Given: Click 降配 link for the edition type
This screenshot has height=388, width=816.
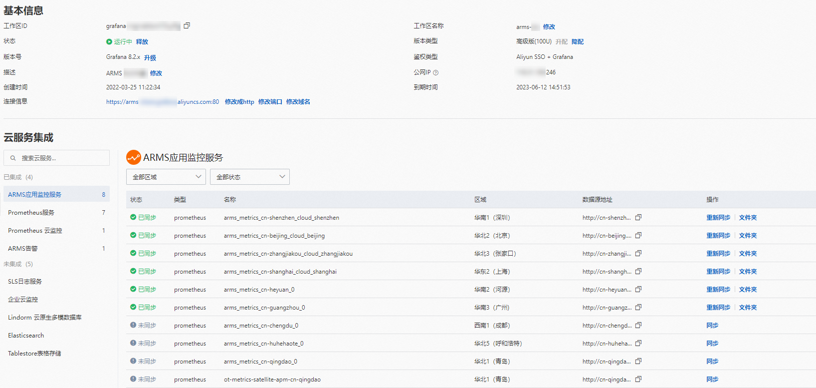Looking at the screenshot, I should pyautogui.click(x=578, y=41).
